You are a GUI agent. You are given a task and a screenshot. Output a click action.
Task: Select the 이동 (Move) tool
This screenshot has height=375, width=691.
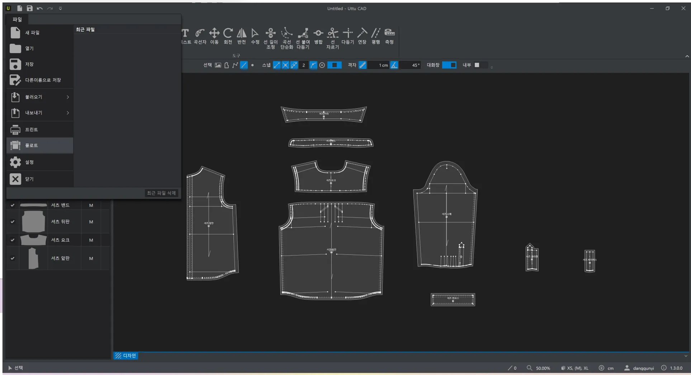coord(214,36)
